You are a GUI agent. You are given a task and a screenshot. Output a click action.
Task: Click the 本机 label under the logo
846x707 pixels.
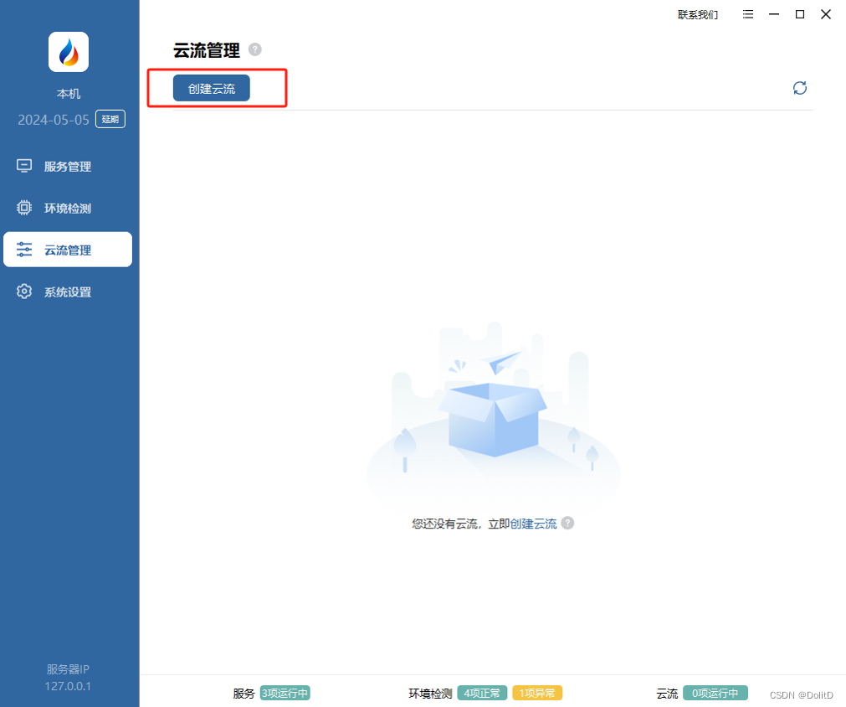69,94
